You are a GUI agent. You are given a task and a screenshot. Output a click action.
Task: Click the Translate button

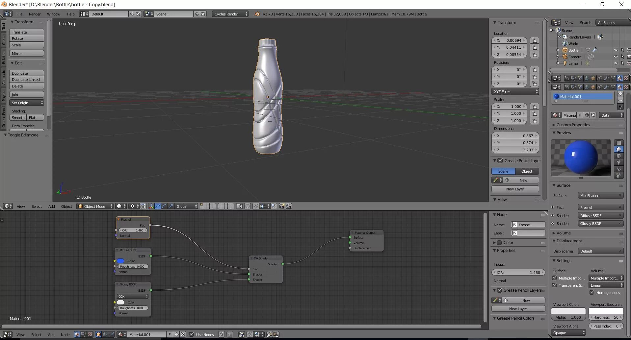pyautogui.click(x=27, y=32)
